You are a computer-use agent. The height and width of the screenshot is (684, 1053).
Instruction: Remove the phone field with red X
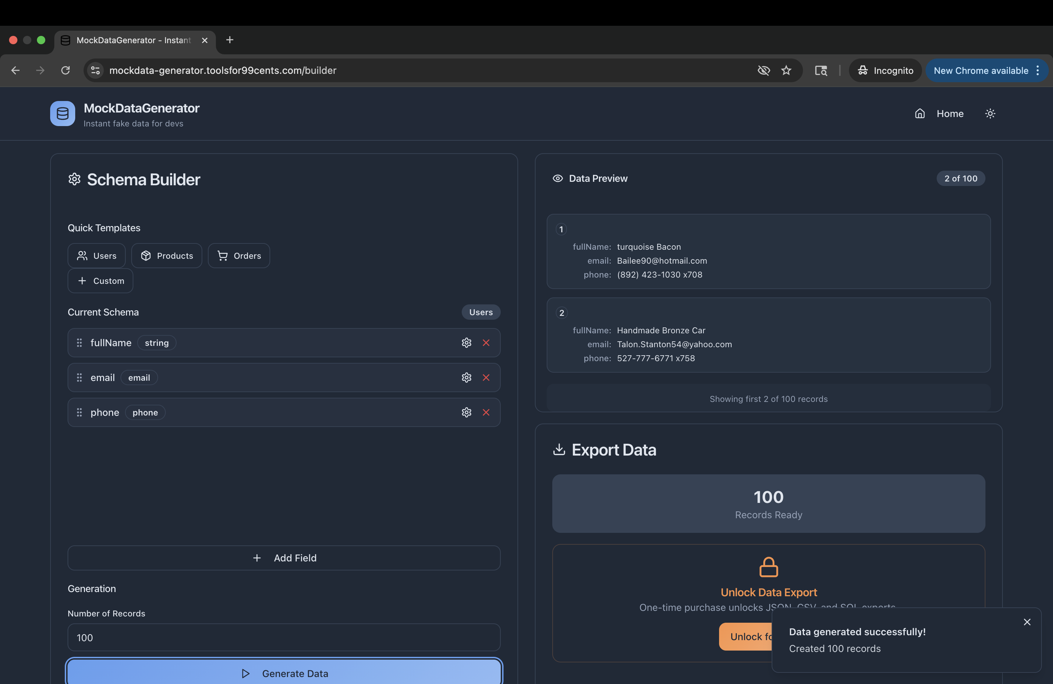click(486, 412)
